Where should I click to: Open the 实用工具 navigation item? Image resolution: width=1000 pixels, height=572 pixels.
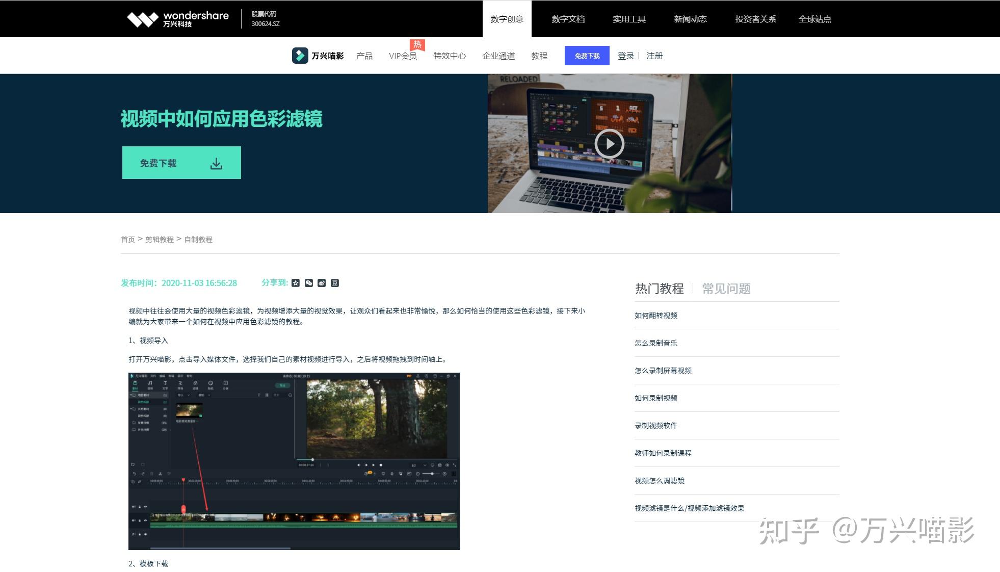coord(629,19)
